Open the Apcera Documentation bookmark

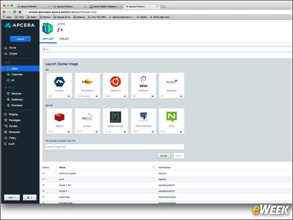[x=121, y=17]
